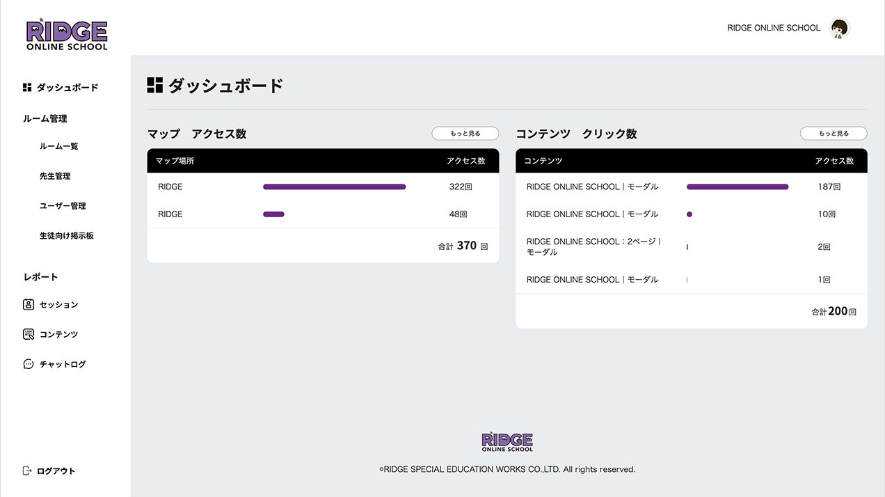Click the session report icon

pyautogui.click(x=29, y=305)
